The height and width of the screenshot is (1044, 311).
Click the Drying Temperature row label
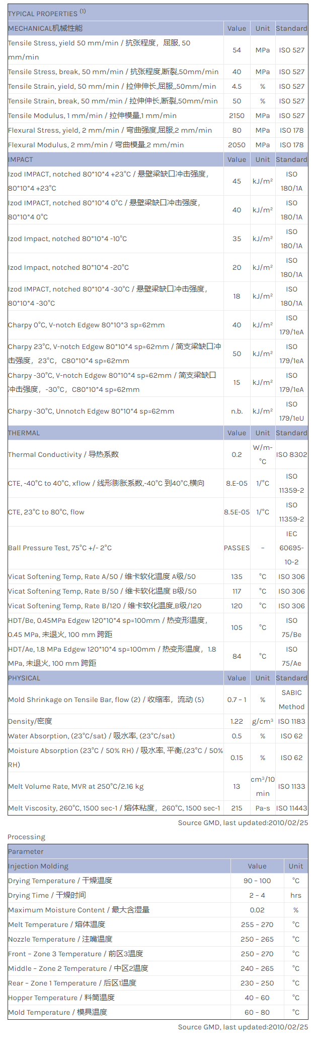coord(60,881)
